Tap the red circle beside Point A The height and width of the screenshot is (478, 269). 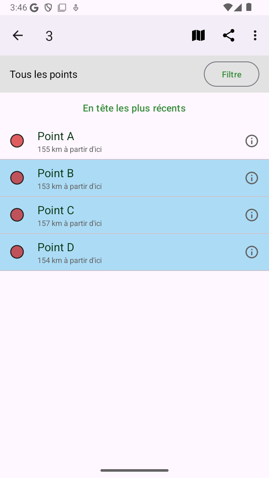(x=17, y=141)
